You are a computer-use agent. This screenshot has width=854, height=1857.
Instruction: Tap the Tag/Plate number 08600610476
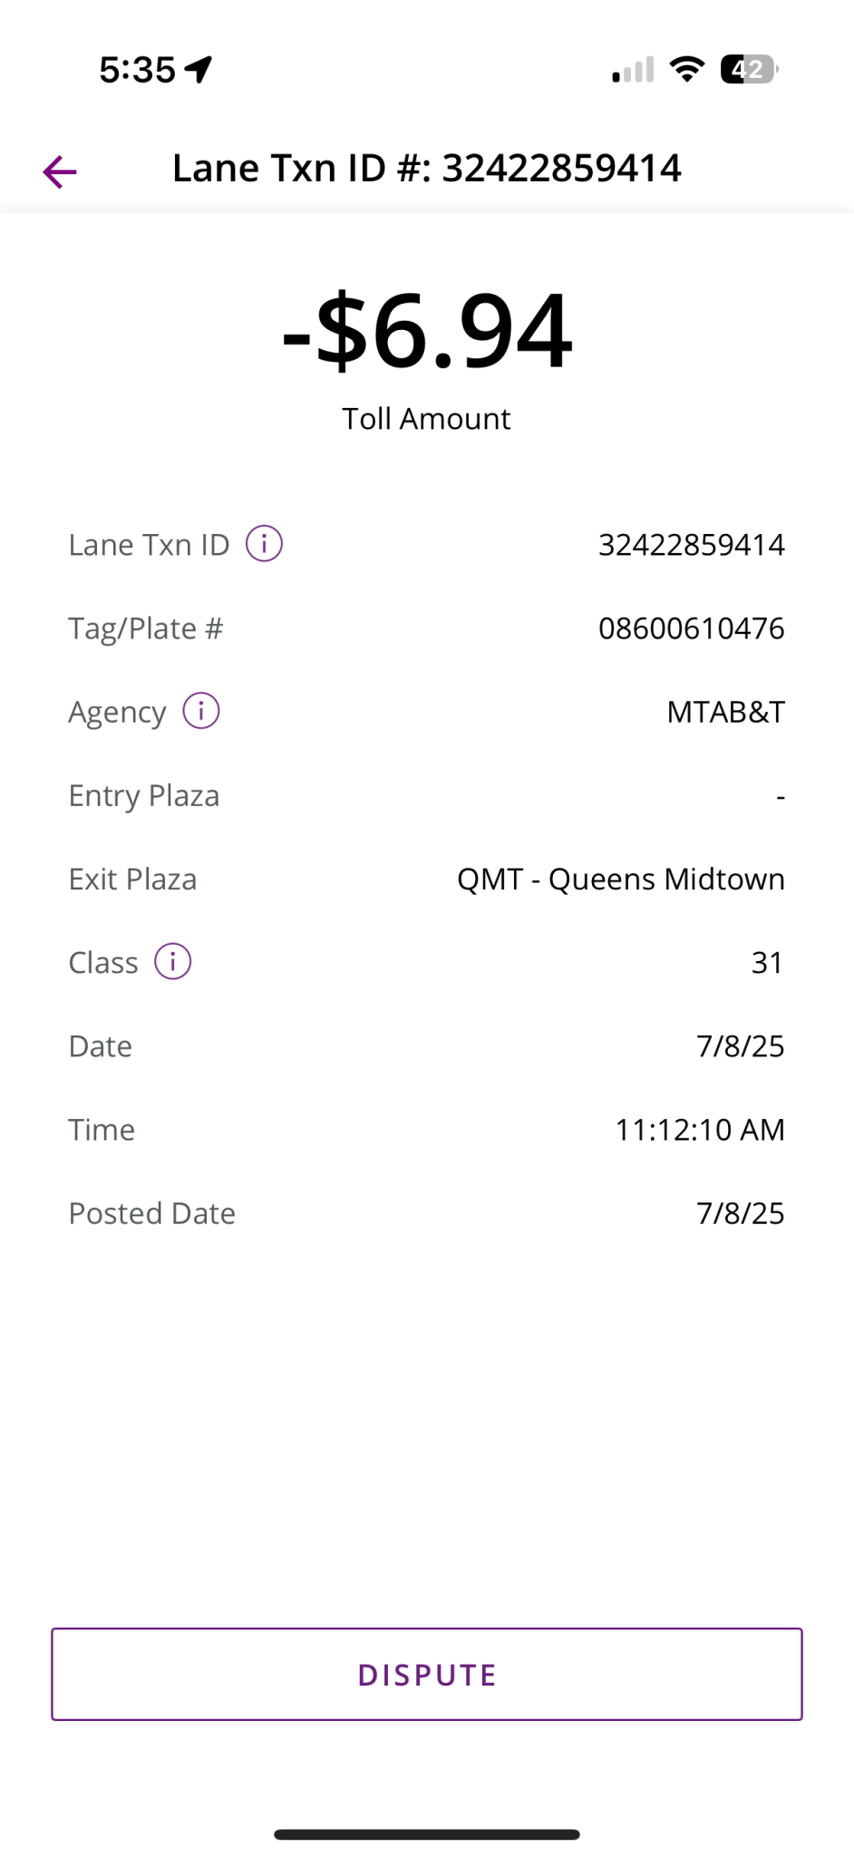(x=691, y=628)
